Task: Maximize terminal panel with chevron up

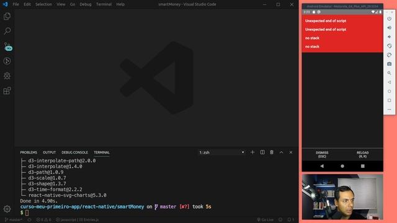Action: tap(281, 152)
